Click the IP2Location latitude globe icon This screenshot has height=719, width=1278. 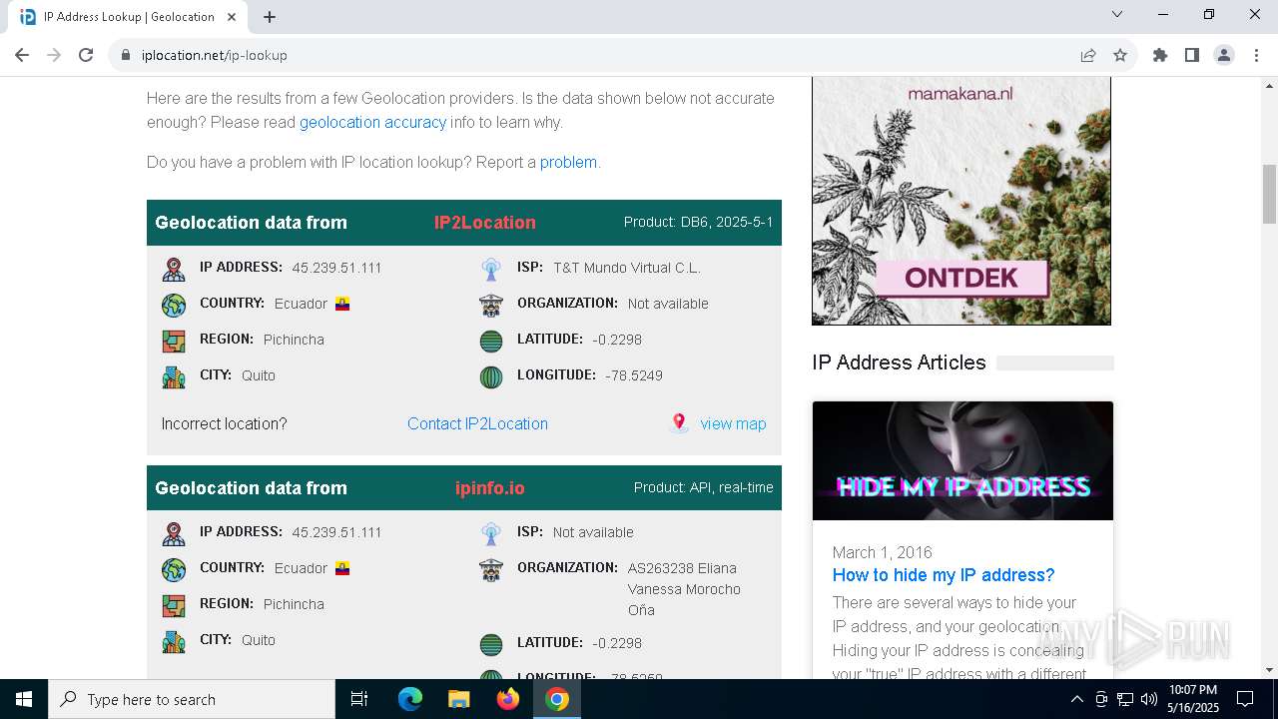[x=491, y=341]
